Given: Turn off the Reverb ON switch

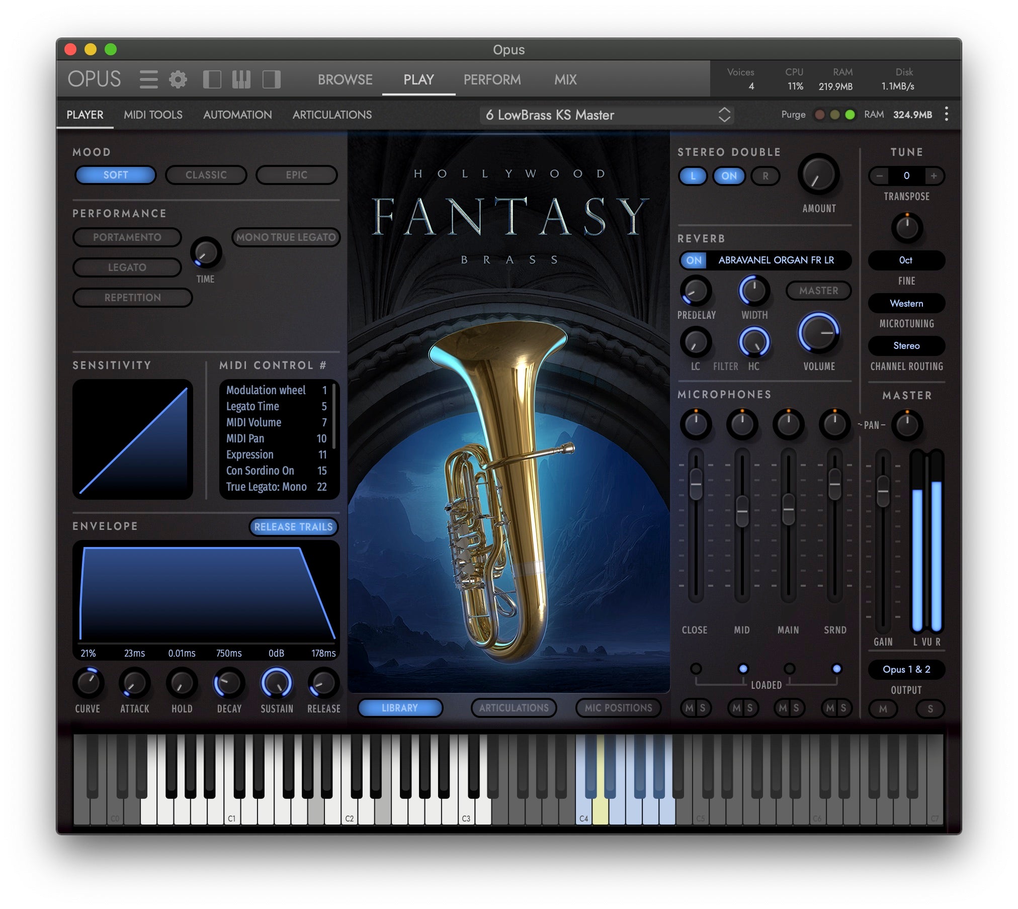Looking at the screenshot, I should (693, 260).
